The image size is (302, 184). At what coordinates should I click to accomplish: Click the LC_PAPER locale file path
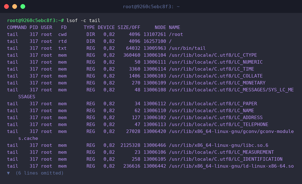213,104
